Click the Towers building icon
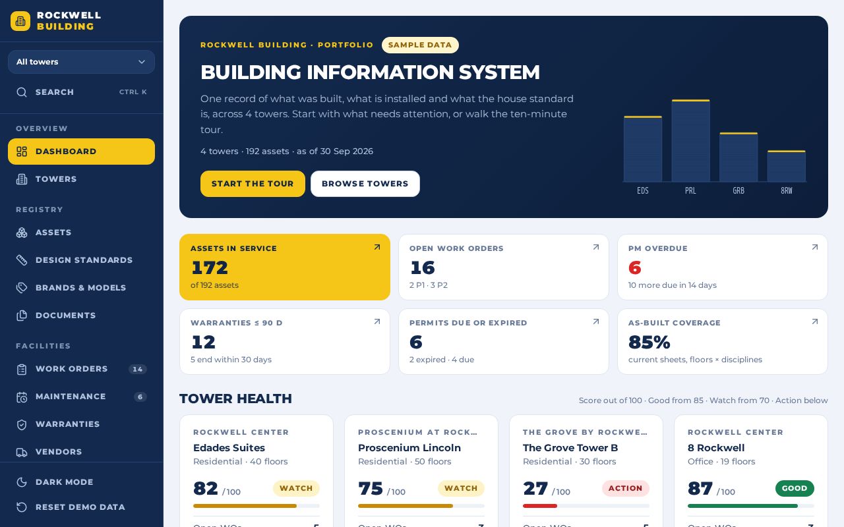 (22, 179)
